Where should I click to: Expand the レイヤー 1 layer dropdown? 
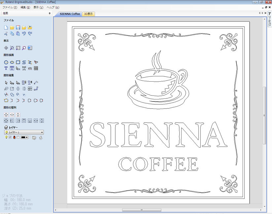tap(42, 132)
